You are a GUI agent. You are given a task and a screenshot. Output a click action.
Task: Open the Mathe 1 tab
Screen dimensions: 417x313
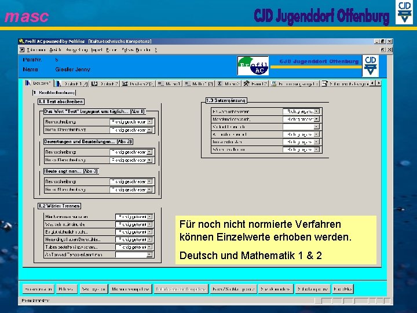pyautogui.click(x=169, y=84)
